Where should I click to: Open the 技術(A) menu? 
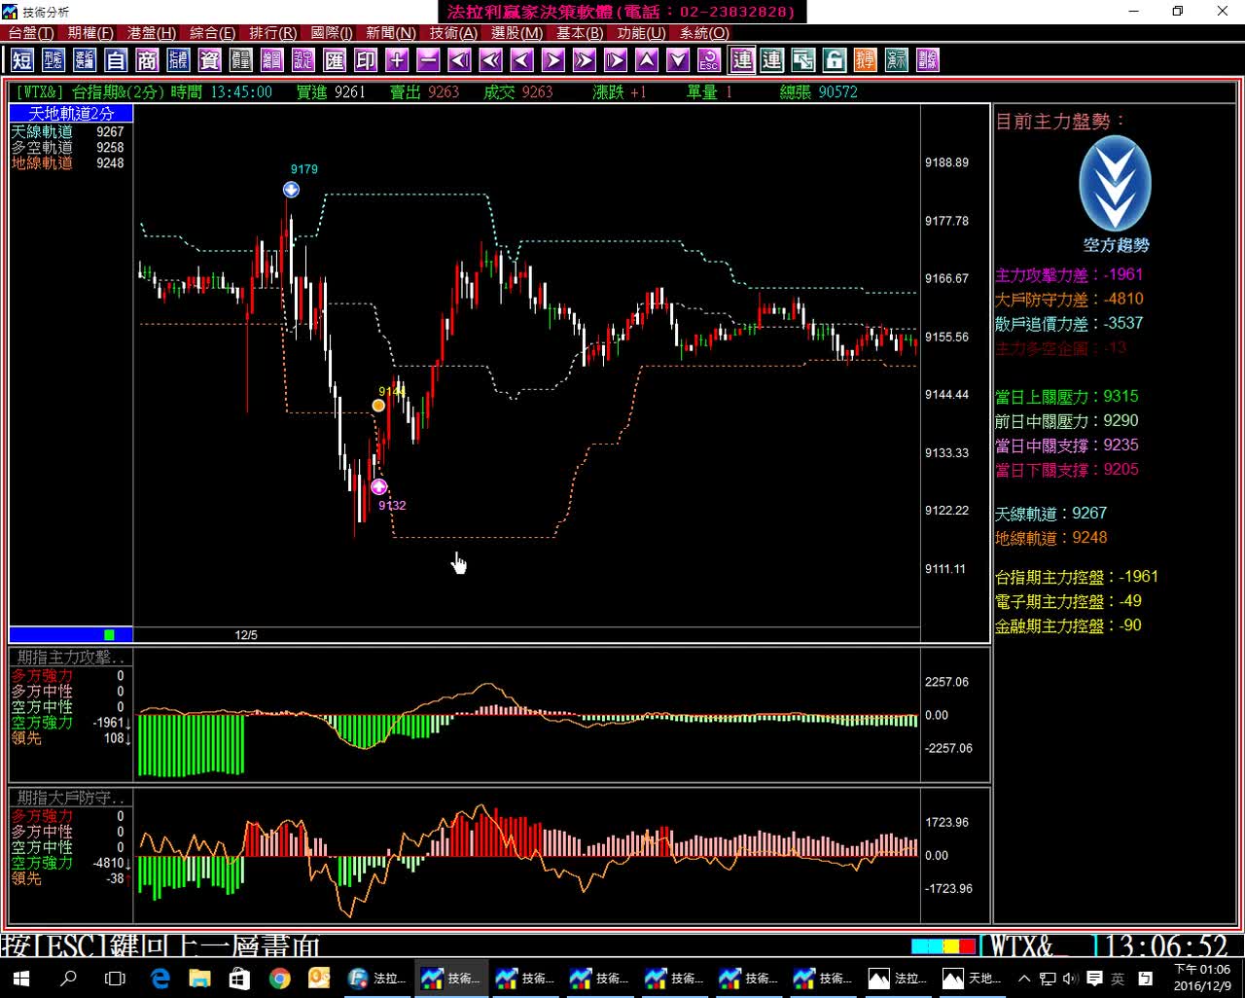coord(453,33)
